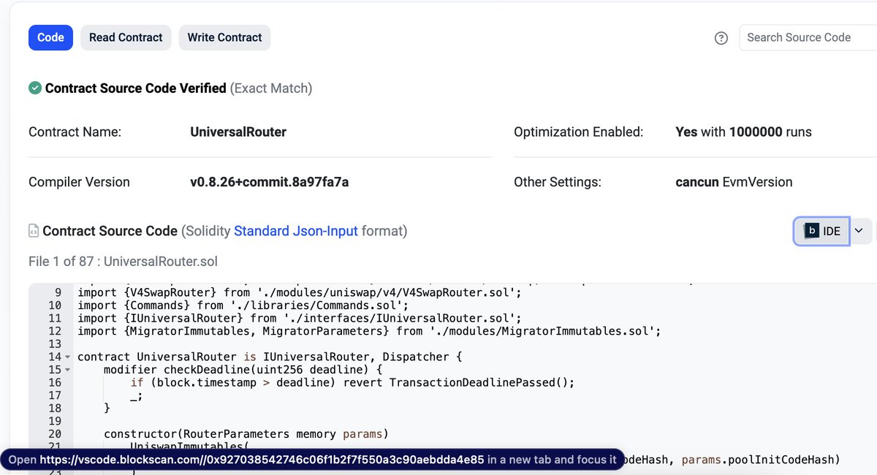
Task: Click the 'Compiler Version' label
Action: tap(79, 182)
